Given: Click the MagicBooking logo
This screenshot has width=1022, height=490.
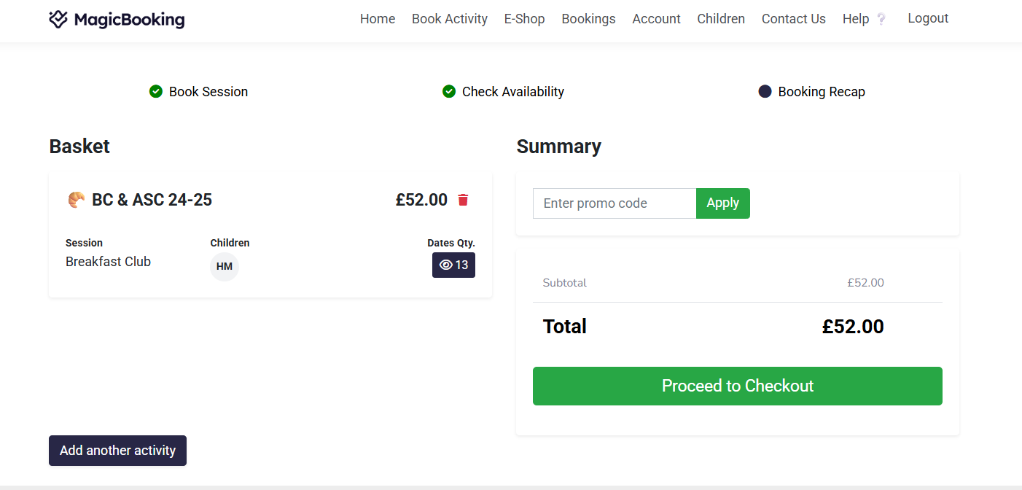Looking at the screenshot, I should pyautogui.click(x=117, y=20).
